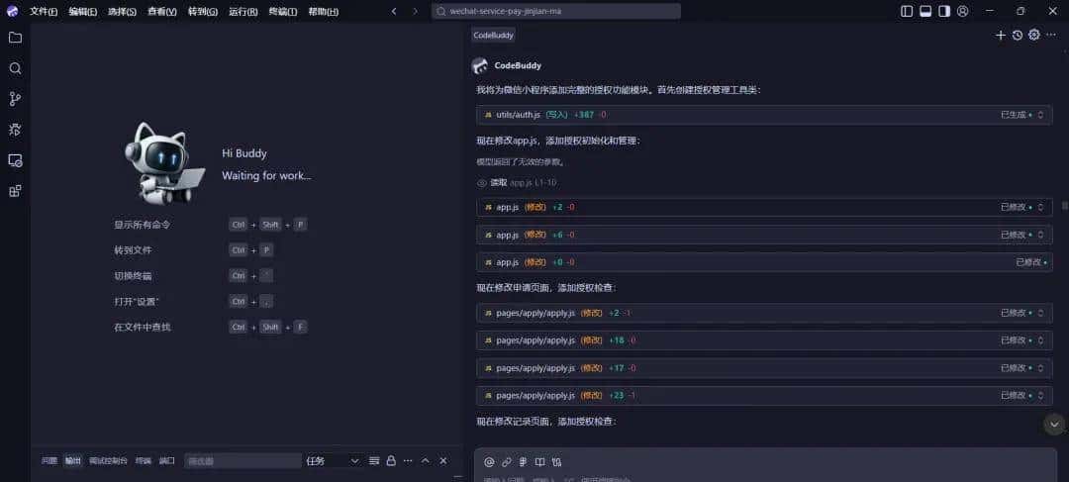This screenshot has width=1069, height=482.
Task: Open chat history clock icon
Action: tap(1018, 36)
